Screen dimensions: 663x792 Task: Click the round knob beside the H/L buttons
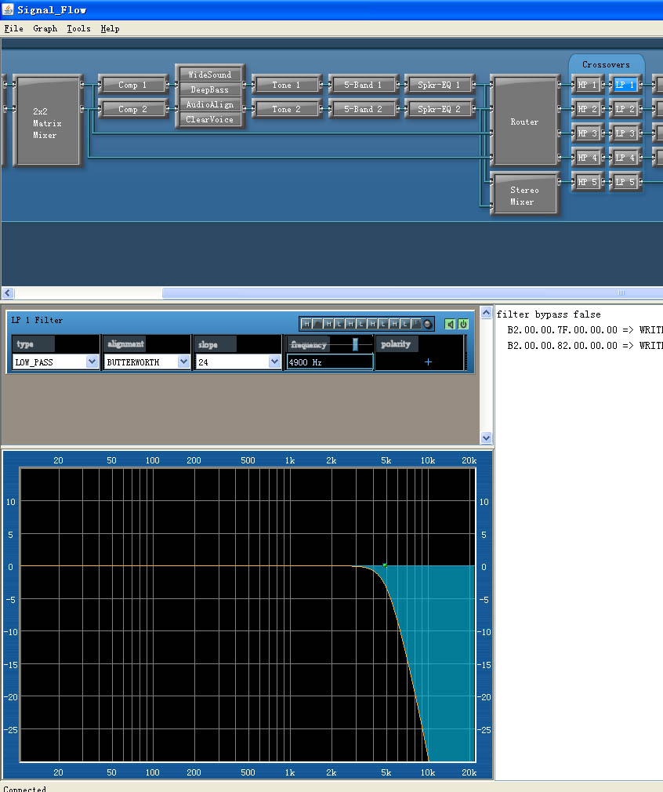(x=428, y=325)
